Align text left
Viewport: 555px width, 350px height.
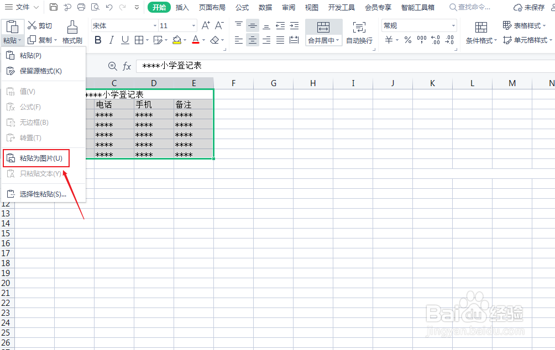tap(239, 40)
